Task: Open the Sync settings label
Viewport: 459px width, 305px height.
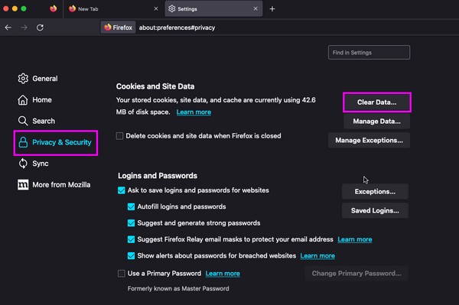Action: (x=41, y=164)
